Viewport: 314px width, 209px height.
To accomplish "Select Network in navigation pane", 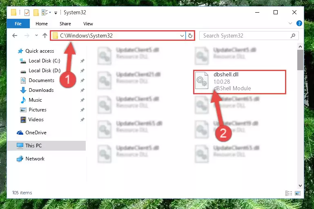I will pos(35,159).
